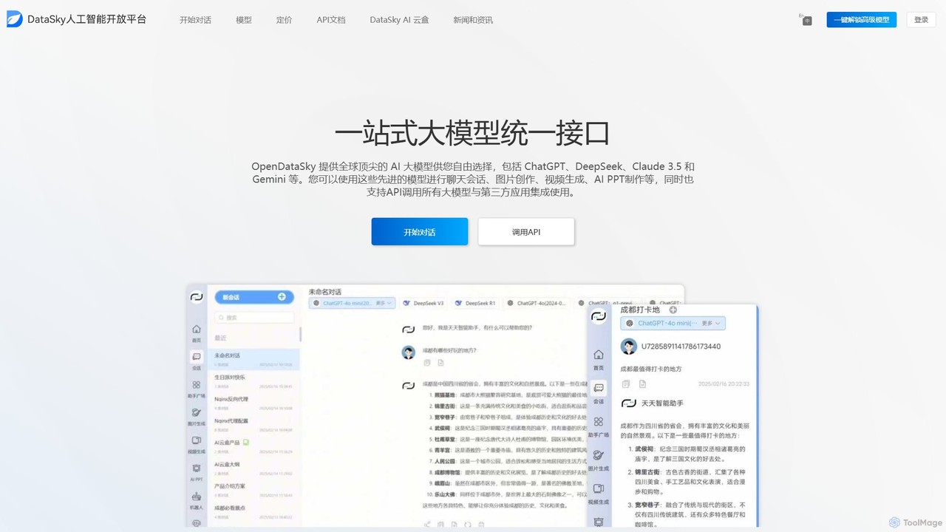Switch to the DeepSeek R1 model tab
Image resolution: width=946 pixels, height=532 pixels.
475,303
